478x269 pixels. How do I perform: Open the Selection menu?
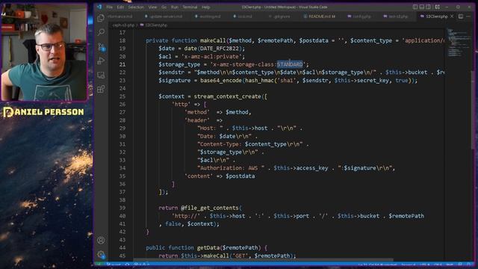pyautogui.click(x=136, y=7)
